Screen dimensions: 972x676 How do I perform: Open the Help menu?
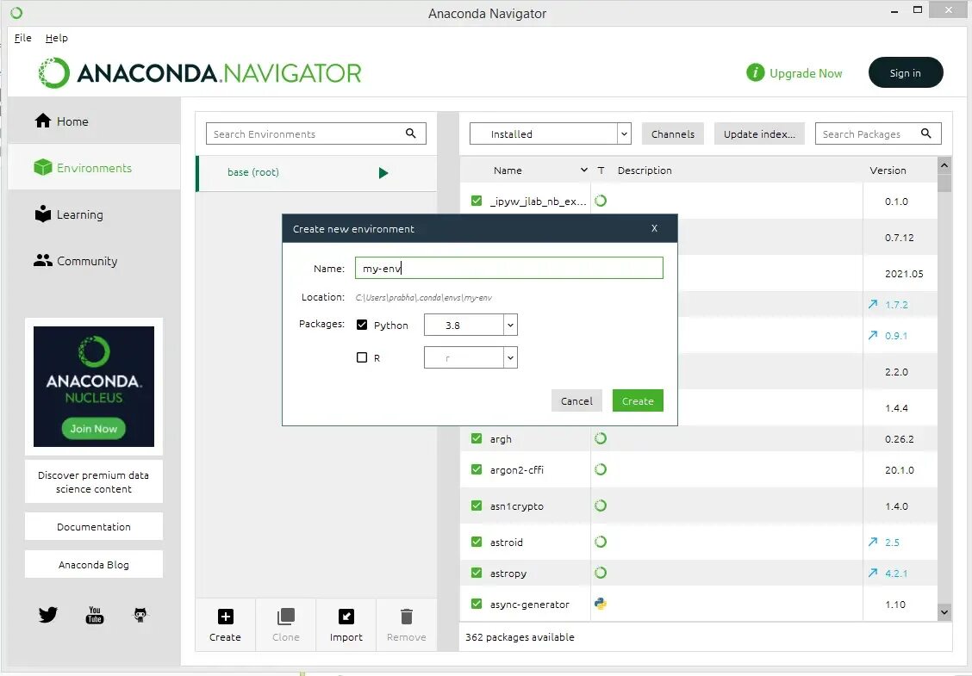coord(56,38)
